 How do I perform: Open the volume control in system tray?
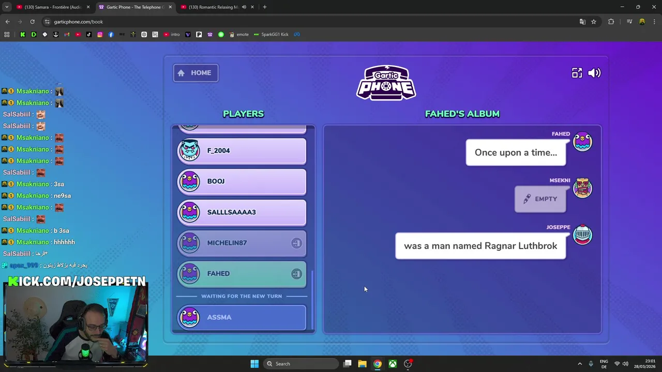625,364
